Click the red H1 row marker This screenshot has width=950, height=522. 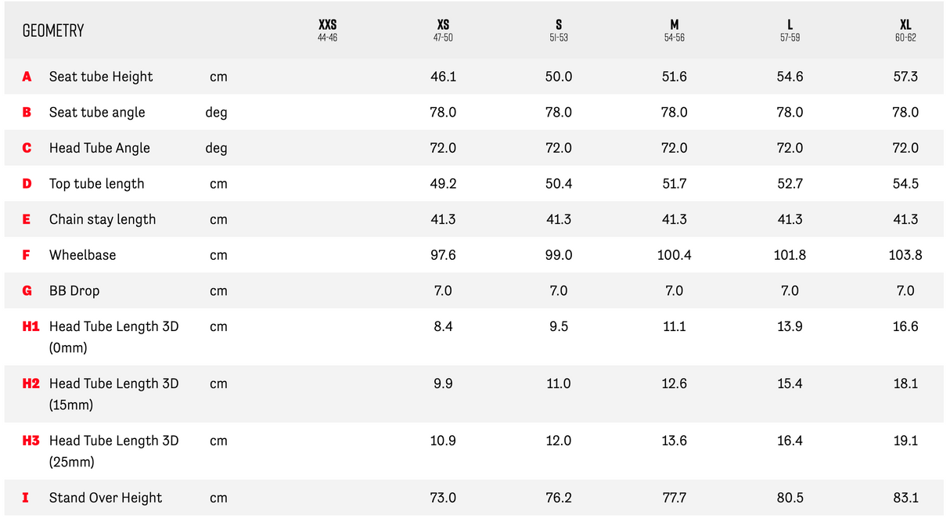pyautogui.click(x=31, y=326)
